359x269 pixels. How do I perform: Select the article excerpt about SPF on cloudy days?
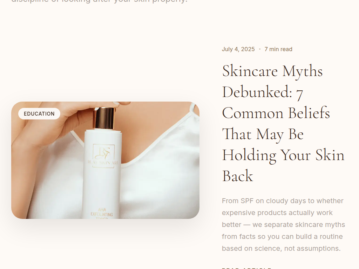(x=283, y=225)
